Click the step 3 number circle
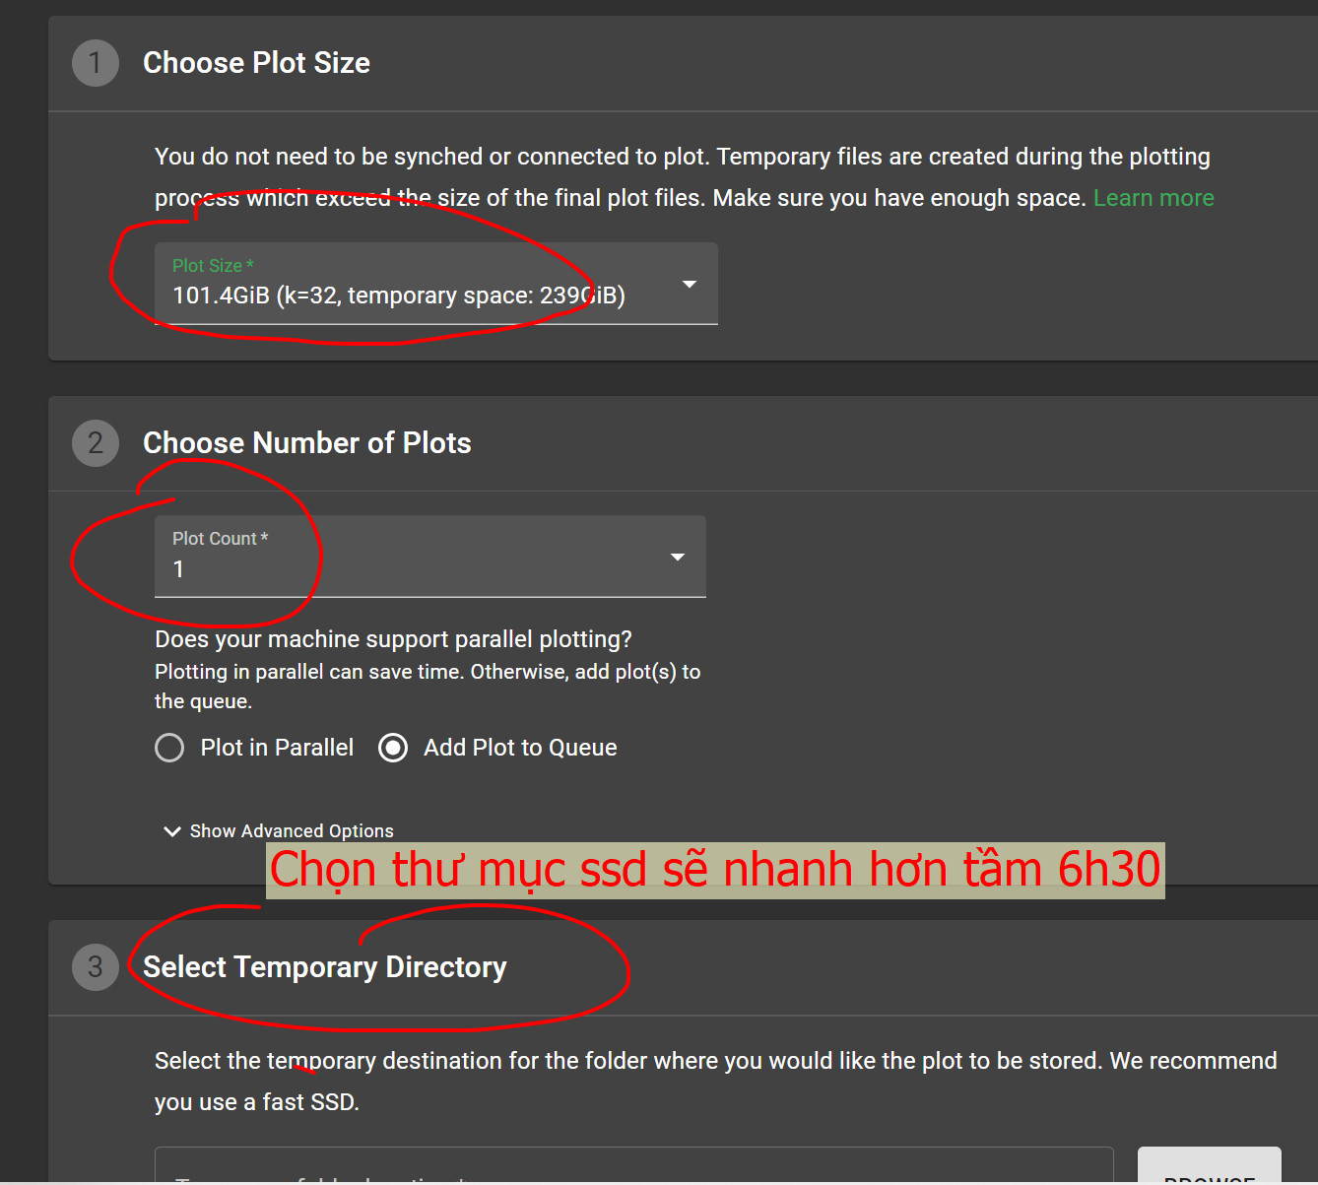The width and height of the screenshot is (1318, 1185). [96, 967]
